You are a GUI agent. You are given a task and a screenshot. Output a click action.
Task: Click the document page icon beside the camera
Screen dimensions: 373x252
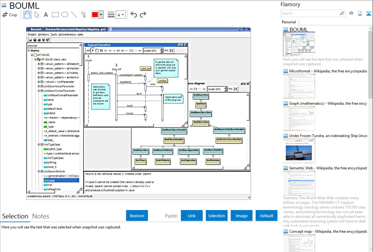(x=360, y=13)
